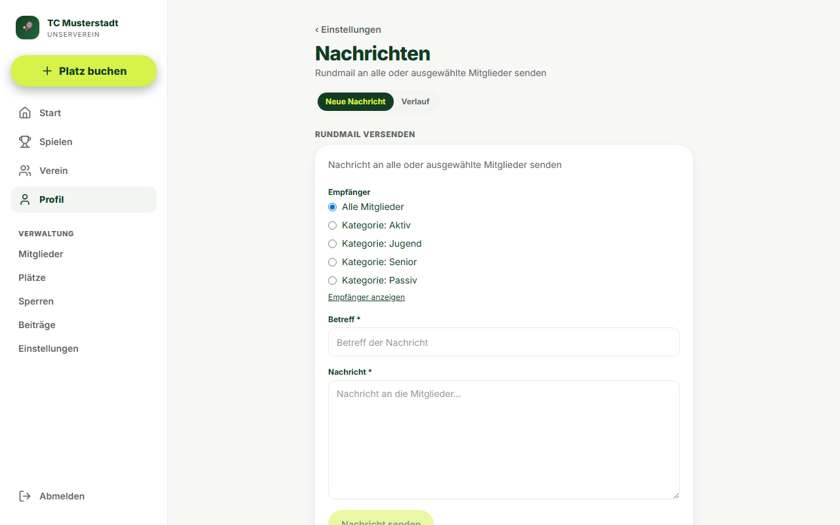Select the Alle Mitglieder radio button

(332, 207)
